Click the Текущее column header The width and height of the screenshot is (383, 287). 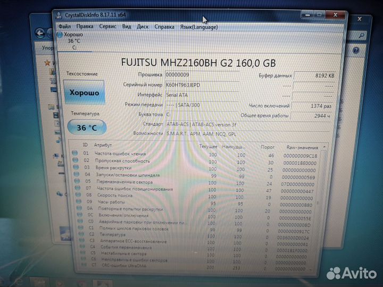(x=208, y=147)
